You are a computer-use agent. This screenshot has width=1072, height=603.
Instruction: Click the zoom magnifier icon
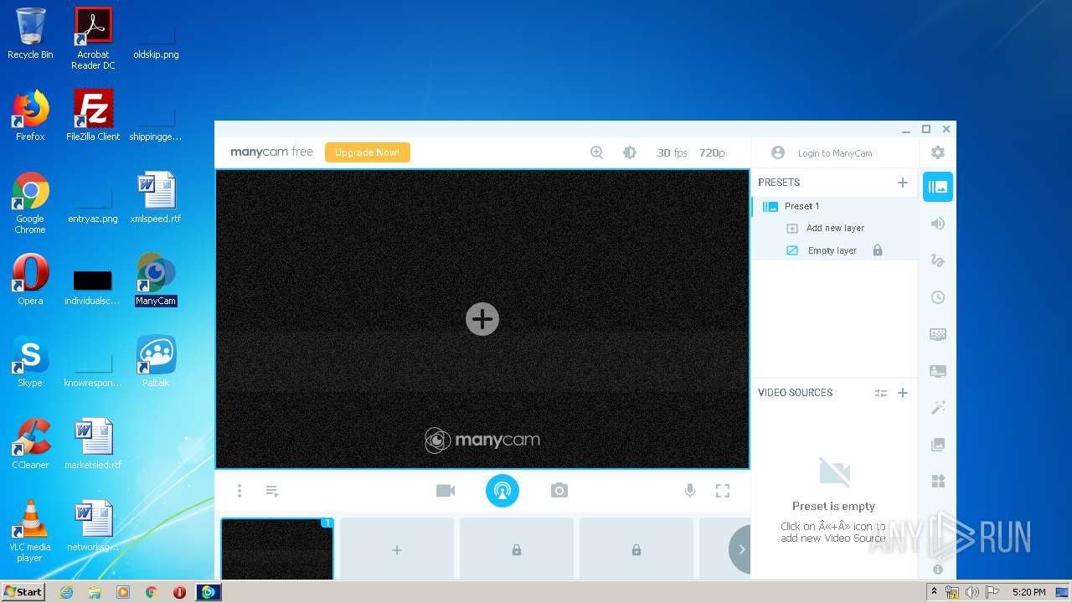596,152
